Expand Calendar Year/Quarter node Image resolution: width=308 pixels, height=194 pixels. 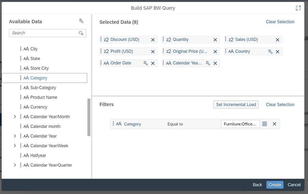point(15,165)
